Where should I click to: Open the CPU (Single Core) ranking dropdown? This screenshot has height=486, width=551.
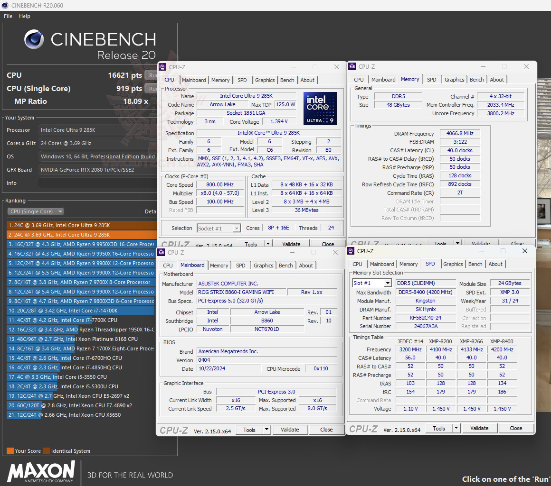tap(36, 211)
